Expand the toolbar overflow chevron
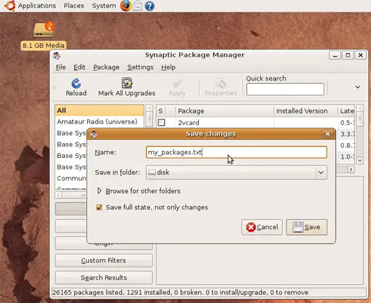The image size is (371, 303). [x=358, y=87]
